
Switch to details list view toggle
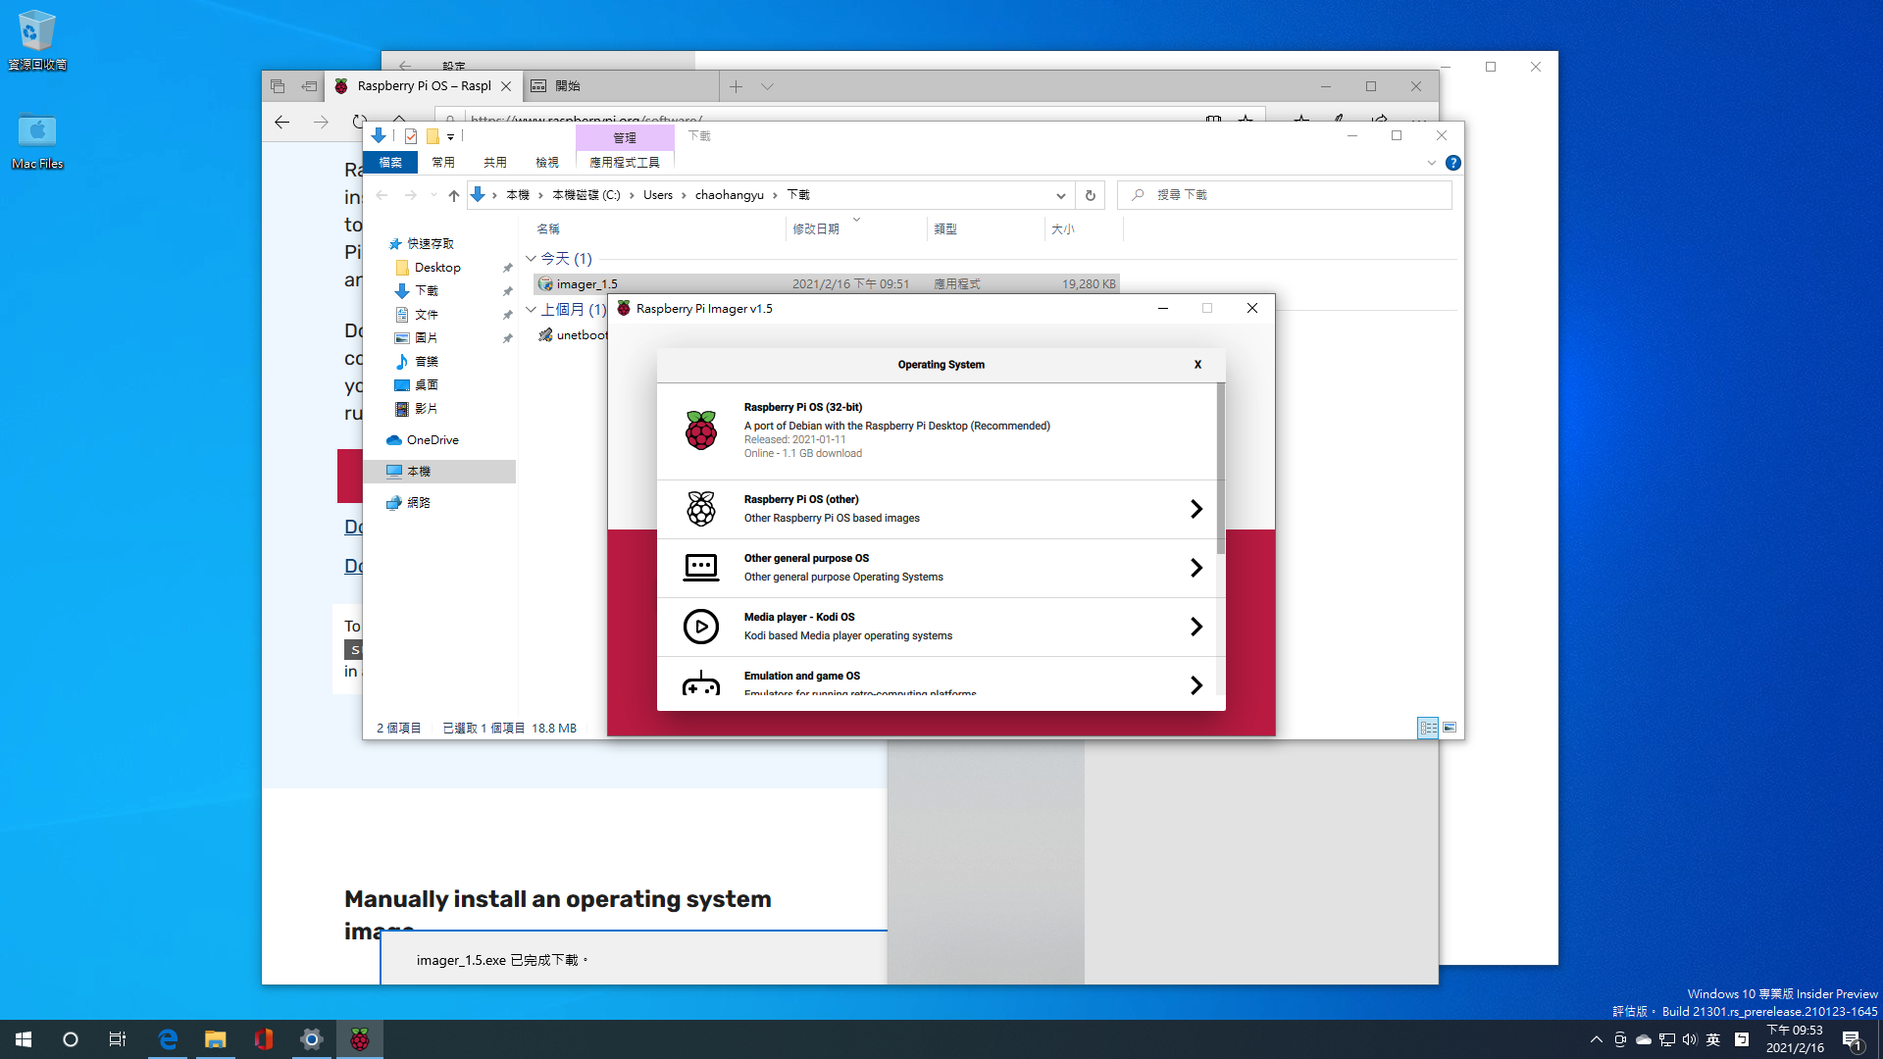[x=1428, y=728]
